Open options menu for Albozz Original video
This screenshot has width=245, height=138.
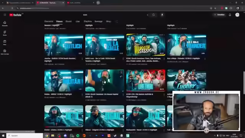pyautogui.click(x=123, y=130)
